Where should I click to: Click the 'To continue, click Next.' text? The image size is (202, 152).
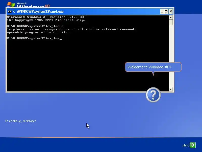(x=21, y=121)
